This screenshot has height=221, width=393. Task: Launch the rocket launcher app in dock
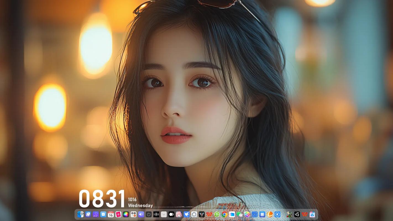pos(88,214)
